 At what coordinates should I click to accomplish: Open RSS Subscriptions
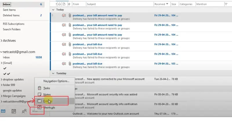point(14,24)
